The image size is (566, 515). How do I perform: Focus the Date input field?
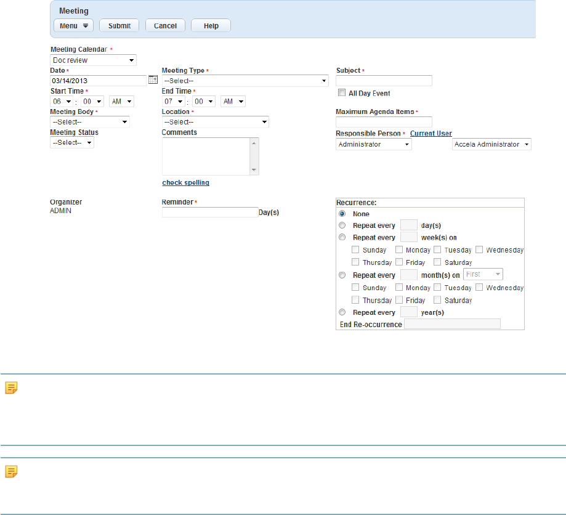pos(98,81)
